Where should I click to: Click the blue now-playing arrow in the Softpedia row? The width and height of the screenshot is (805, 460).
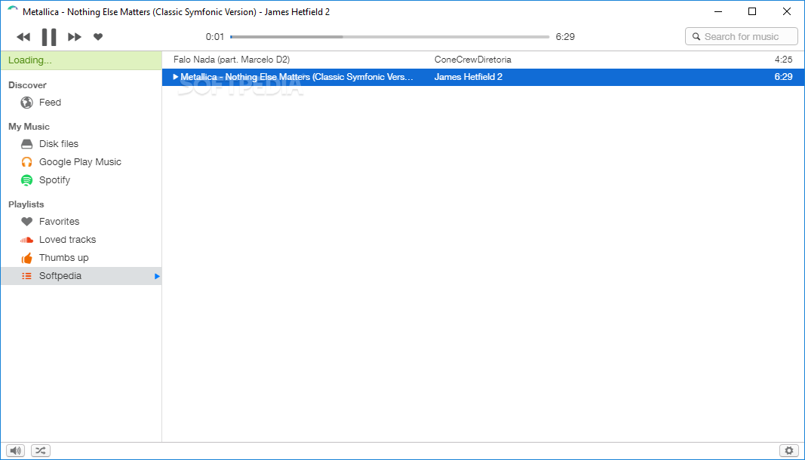pyautogui.click(x=158, y=276)
